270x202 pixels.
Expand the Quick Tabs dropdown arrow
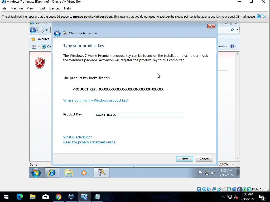tap(39, 47)
